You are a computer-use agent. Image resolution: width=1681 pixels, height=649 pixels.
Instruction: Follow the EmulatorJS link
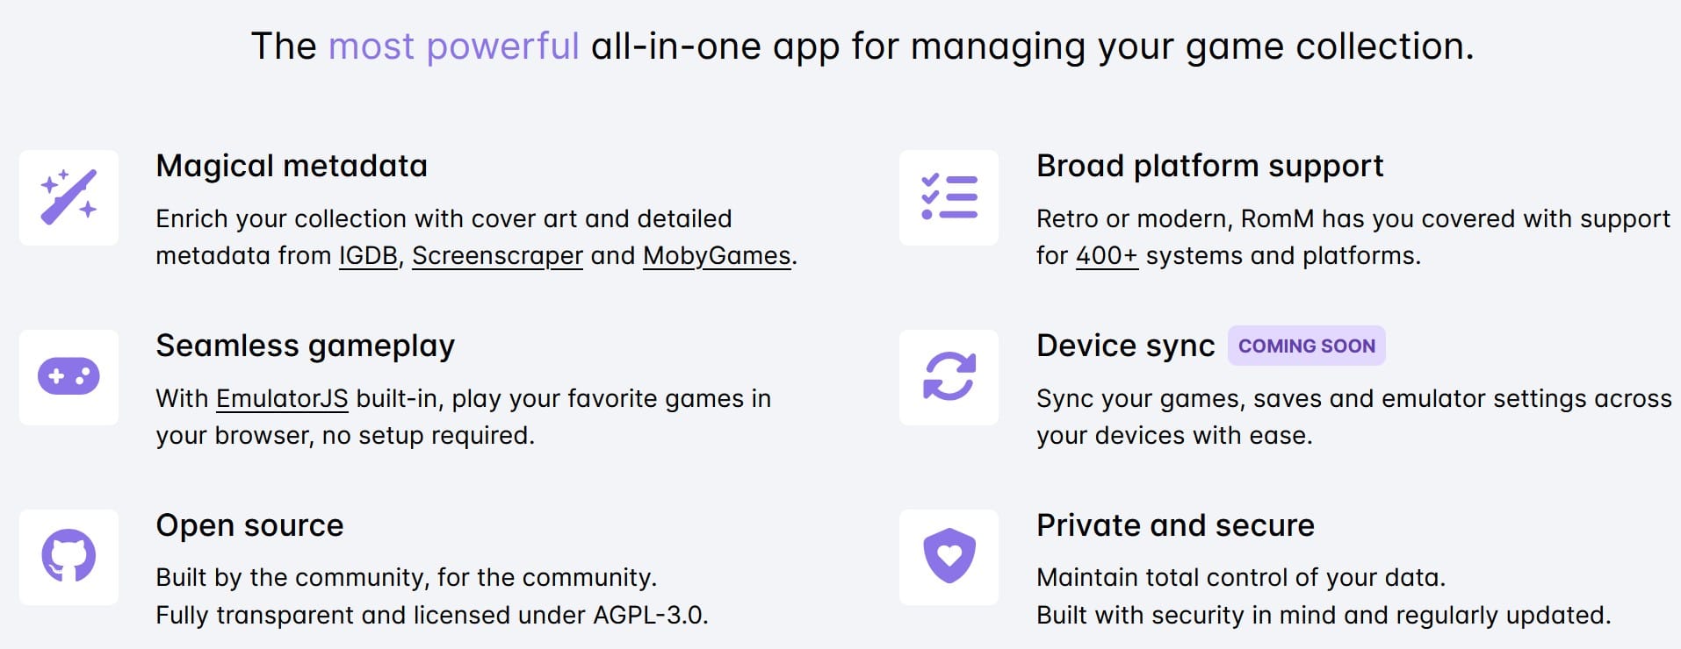point(282,399)
